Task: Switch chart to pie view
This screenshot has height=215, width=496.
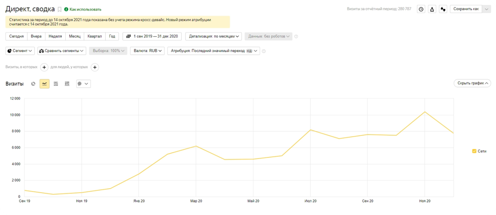Action: [33, 83]
